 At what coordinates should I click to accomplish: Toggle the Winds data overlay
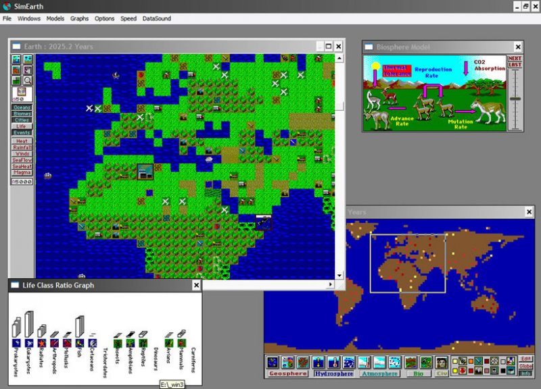(x=22, y=154)
